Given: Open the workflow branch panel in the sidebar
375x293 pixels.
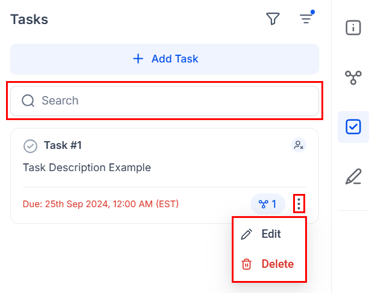Looking at the screenshot, I should coord(353,77).
